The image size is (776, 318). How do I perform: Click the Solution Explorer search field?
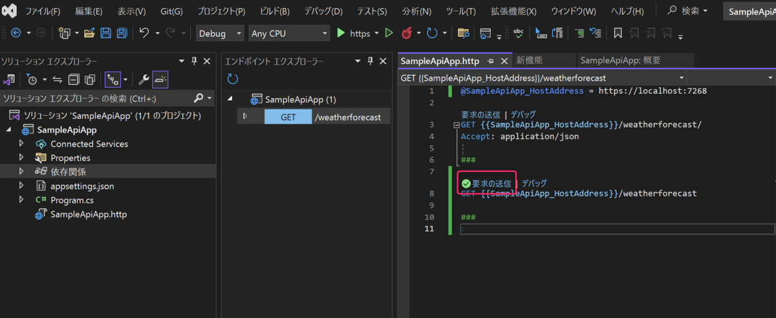[96, 99]
